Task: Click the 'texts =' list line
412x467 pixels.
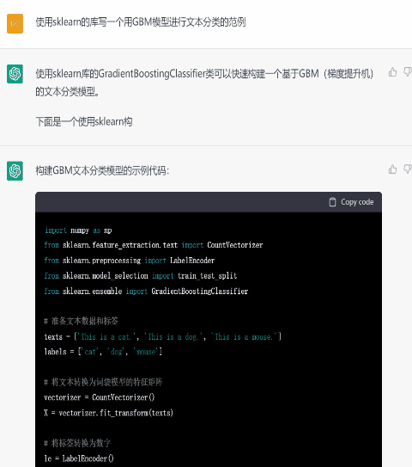Action: click(x=162, y=337)
